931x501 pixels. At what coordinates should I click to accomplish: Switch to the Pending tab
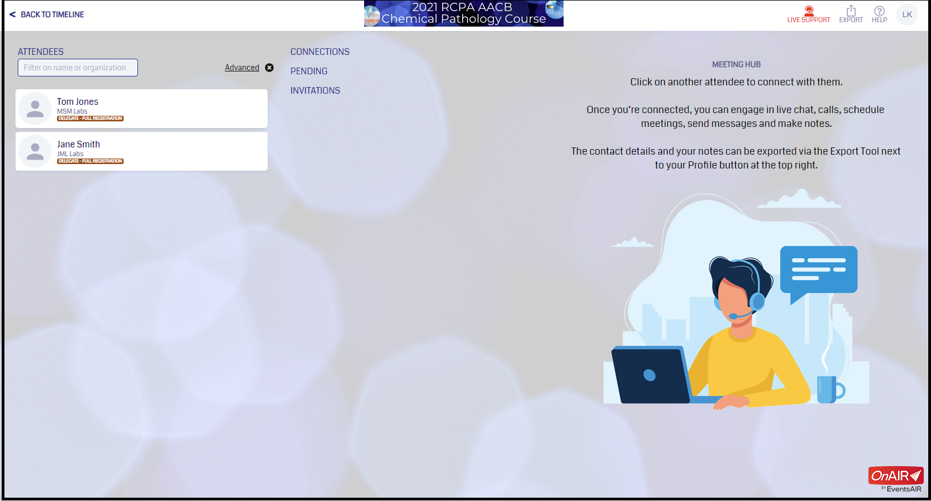click(309, 71)
